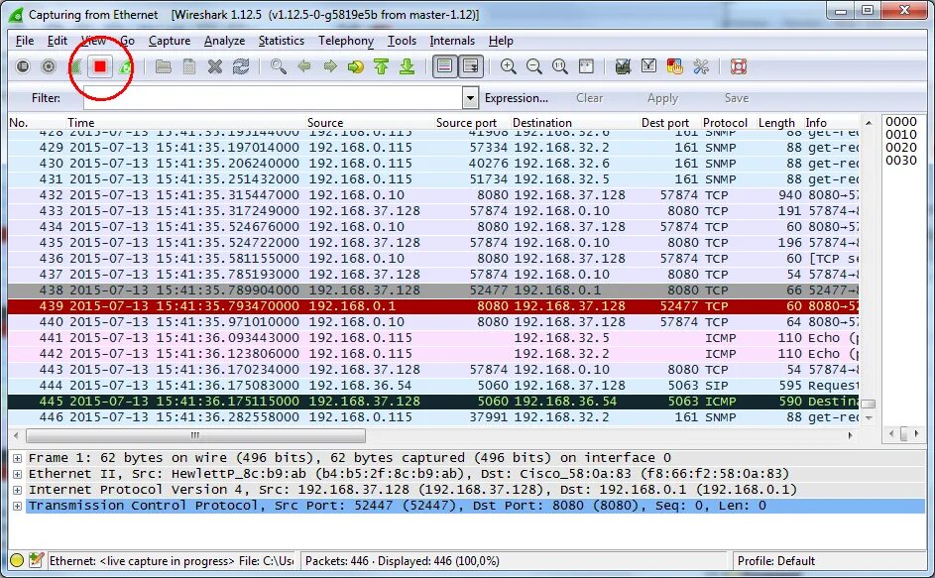Stop the running live capture
935x578 pixels.
(x=99, y=66)
